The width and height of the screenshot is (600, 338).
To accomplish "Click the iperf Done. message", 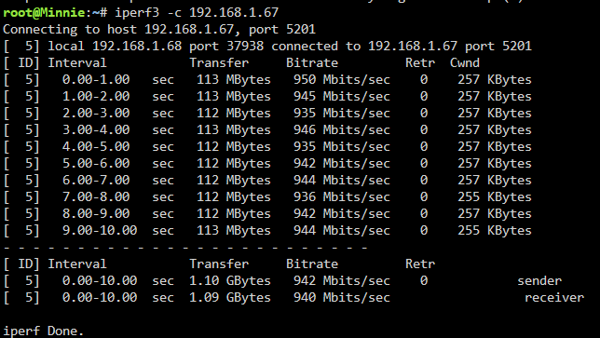I will click(43, 331).
